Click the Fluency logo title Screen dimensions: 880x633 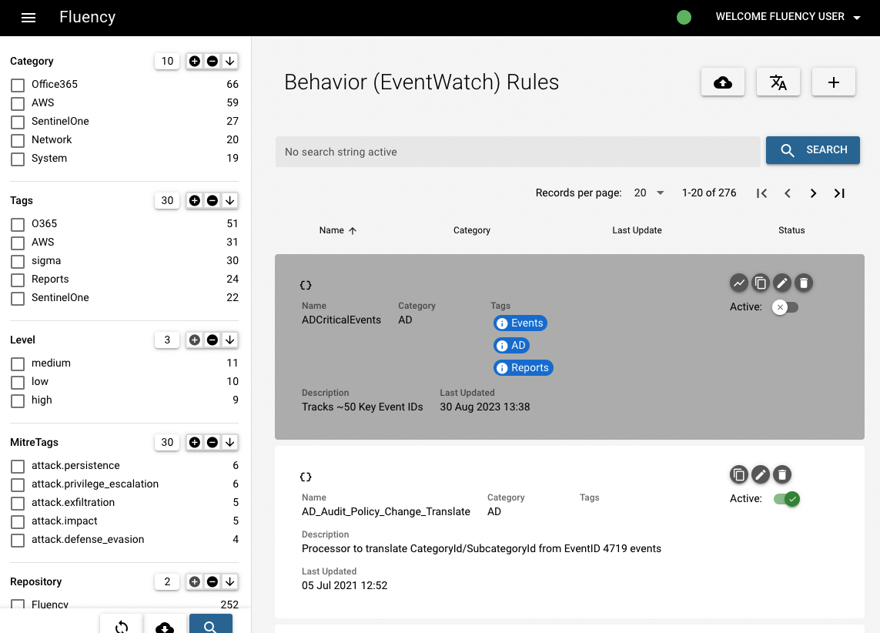coord(88,18)
